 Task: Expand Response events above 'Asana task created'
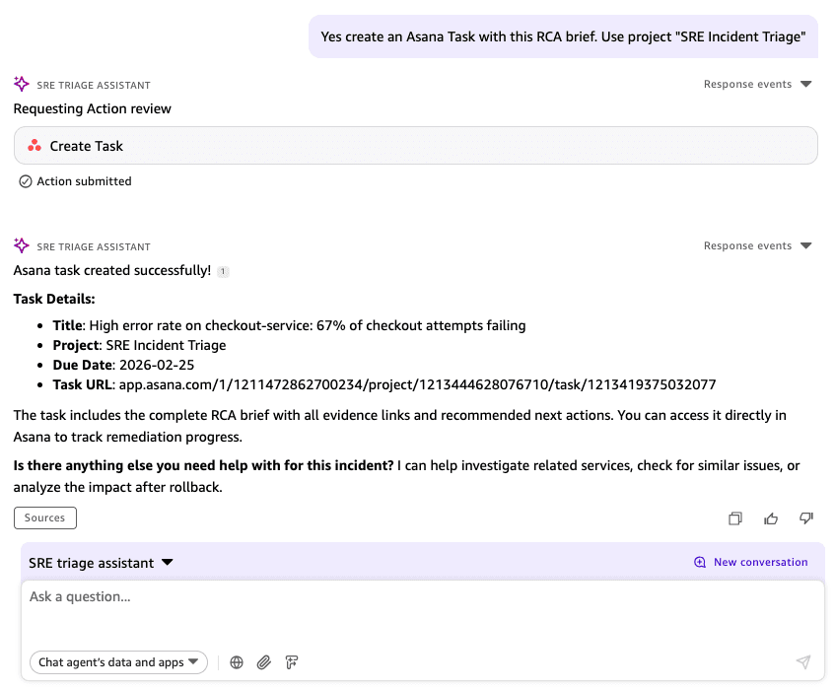(x=757, y=246)
